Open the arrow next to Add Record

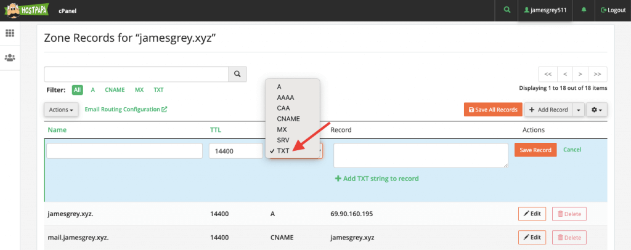(x=579, y=110)
